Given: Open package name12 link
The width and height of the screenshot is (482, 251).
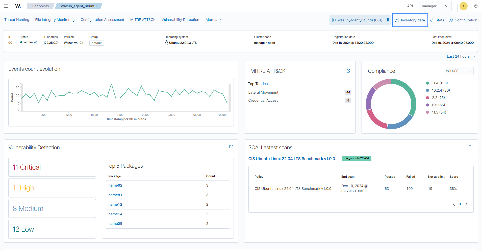Looking at the screenshot, I should tap(115, 204).
